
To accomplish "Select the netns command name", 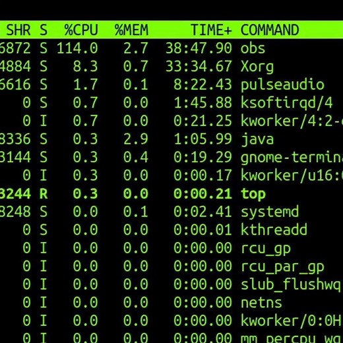I will click(x=261, y=303).
